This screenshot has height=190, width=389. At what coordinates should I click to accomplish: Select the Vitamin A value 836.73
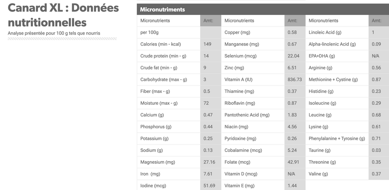(295, 80)
